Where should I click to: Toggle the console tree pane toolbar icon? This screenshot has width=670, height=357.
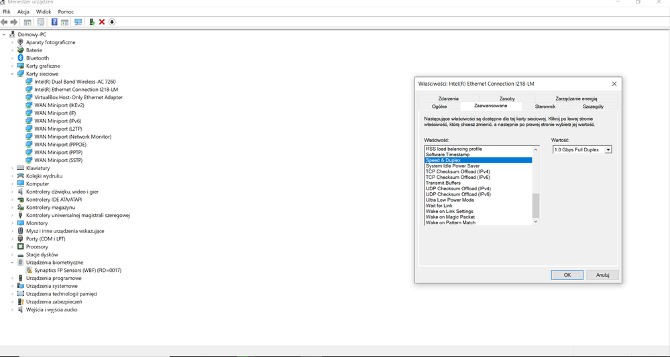tap(27, 21)
